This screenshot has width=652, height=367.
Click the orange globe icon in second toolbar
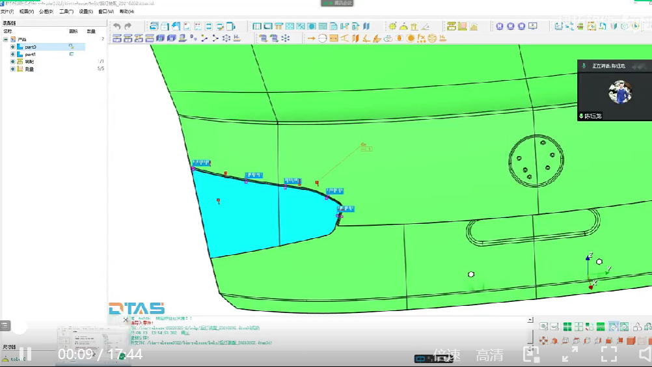point(432,38)
